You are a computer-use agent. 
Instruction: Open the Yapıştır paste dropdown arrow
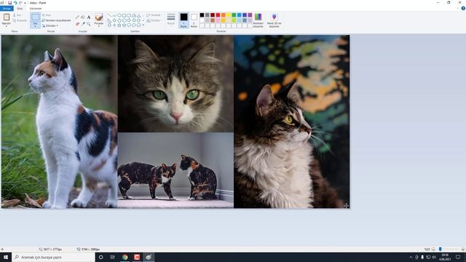tap(7, 26)
